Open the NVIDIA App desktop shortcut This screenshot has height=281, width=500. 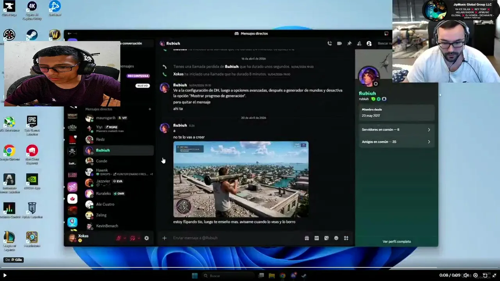coord(32,182)
